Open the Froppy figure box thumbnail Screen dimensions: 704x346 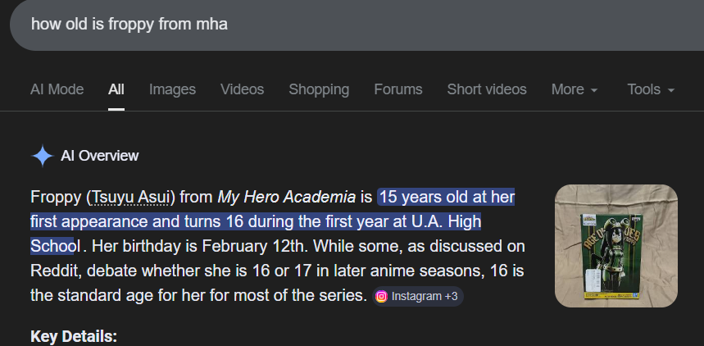(x=616, y=246)
